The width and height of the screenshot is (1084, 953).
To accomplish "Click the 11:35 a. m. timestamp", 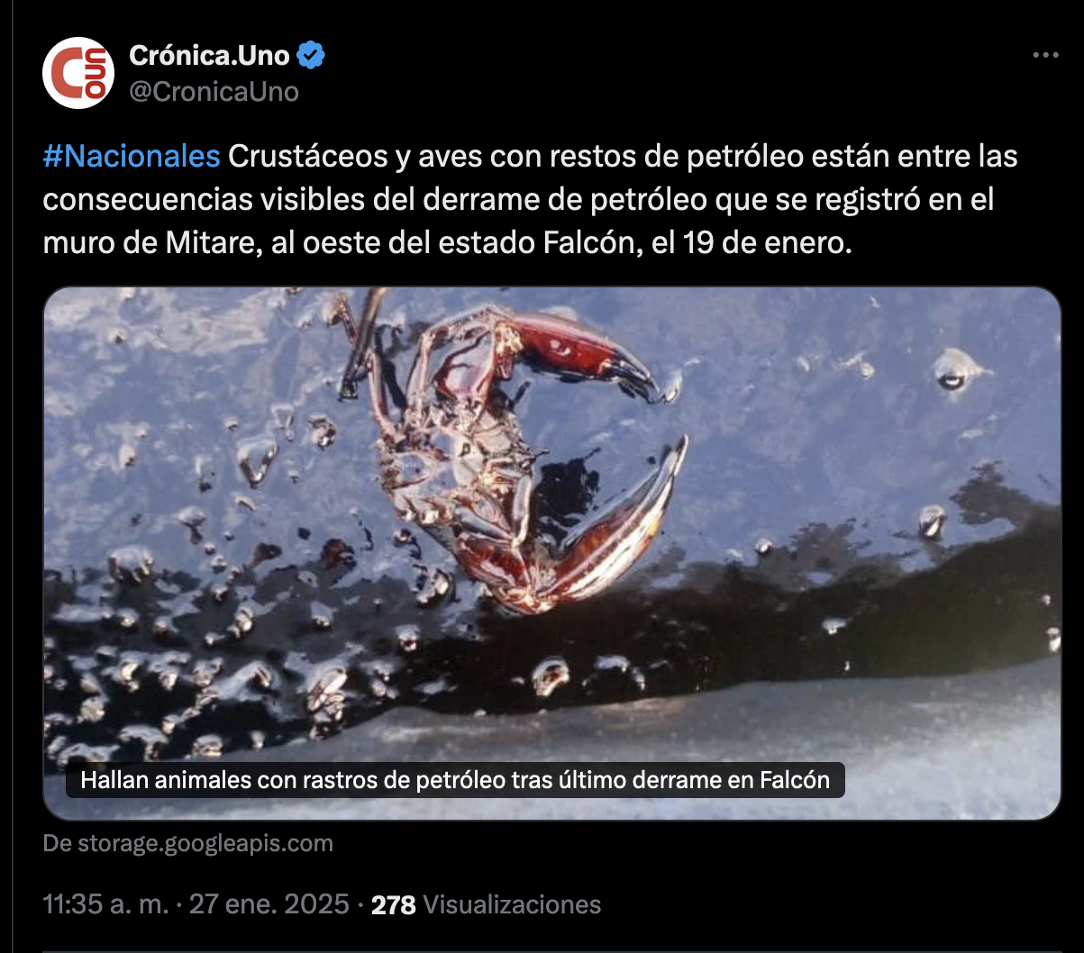I will coord(106,904).
